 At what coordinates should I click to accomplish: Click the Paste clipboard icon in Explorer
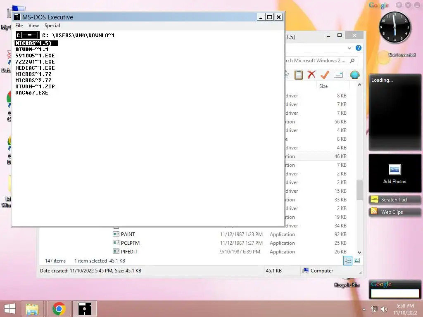(298, 75)
